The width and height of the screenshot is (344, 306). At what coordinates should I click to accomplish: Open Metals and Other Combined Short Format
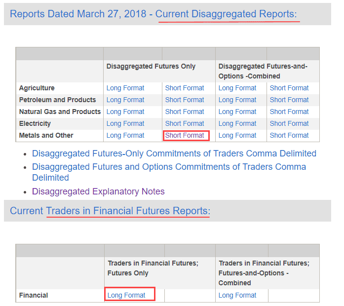(x=289, y=135)
